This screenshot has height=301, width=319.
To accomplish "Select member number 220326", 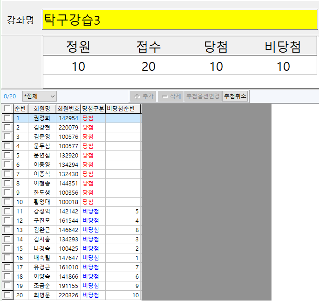I will pyautogui.click(x=68, y=295).
